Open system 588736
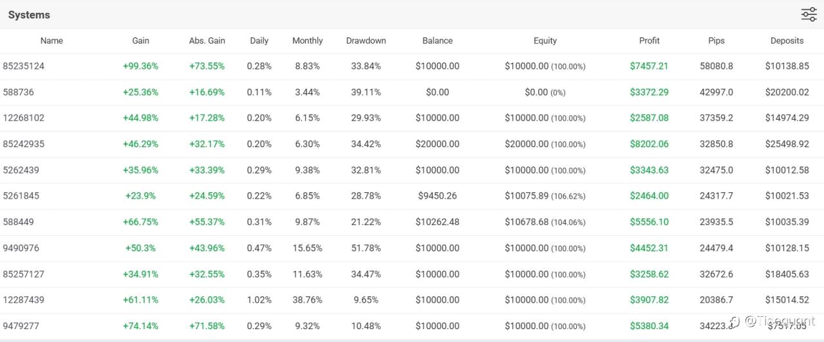This screenshot has height=342, width=824. [19, 92]
